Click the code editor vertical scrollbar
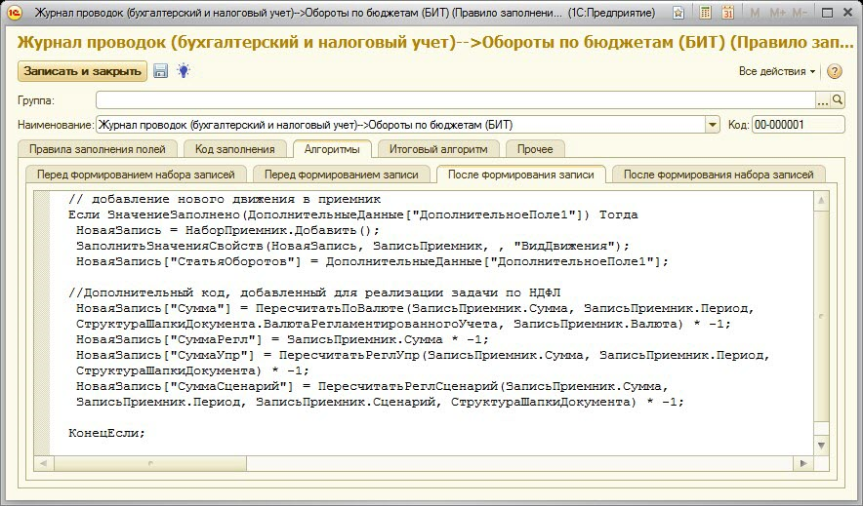The width and height of the screenshot is (863, 506). [822, 322]
